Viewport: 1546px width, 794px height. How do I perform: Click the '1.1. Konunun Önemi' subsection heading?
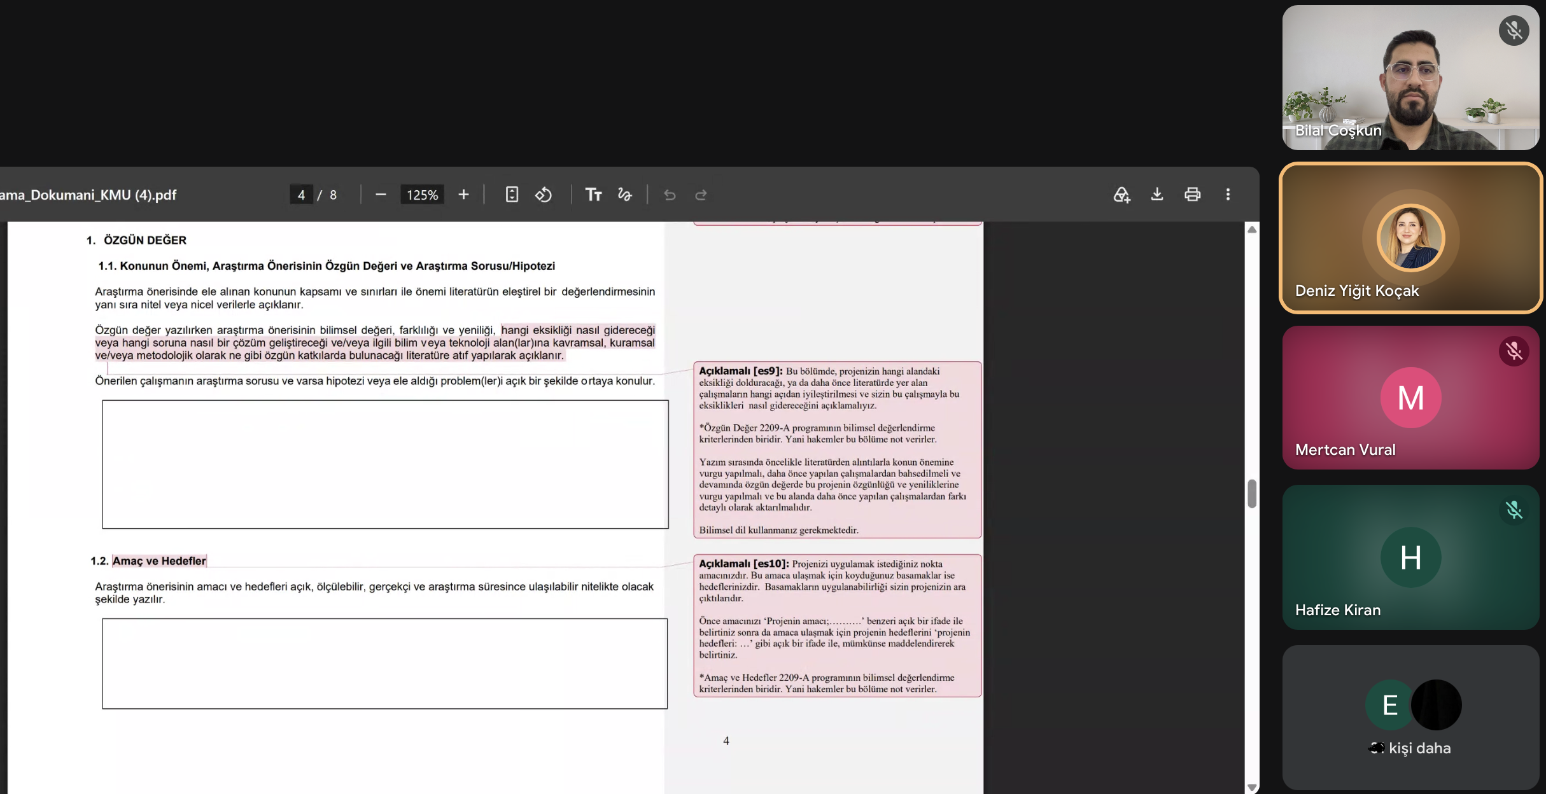point(327,265)
